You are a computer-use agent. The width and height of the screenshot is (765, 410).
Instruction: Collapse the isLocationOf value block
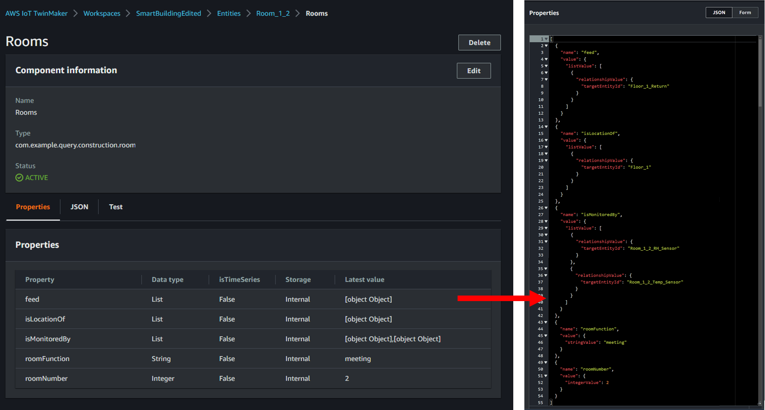[x=545, y=140]
